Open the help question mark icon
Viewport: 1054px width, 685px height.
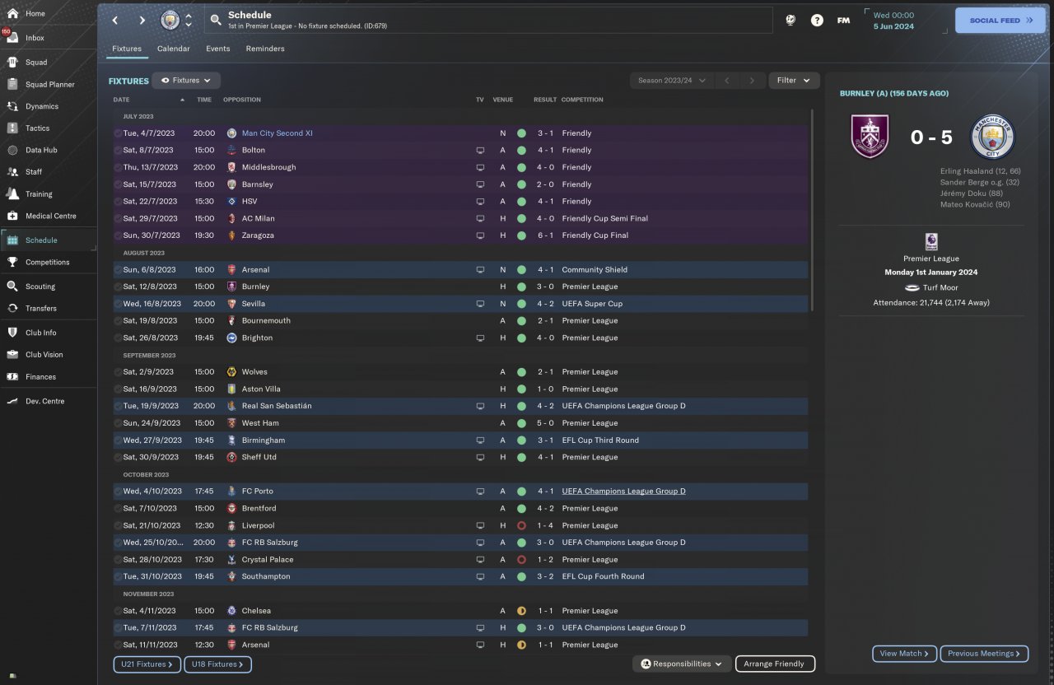(x=817, y=21)
